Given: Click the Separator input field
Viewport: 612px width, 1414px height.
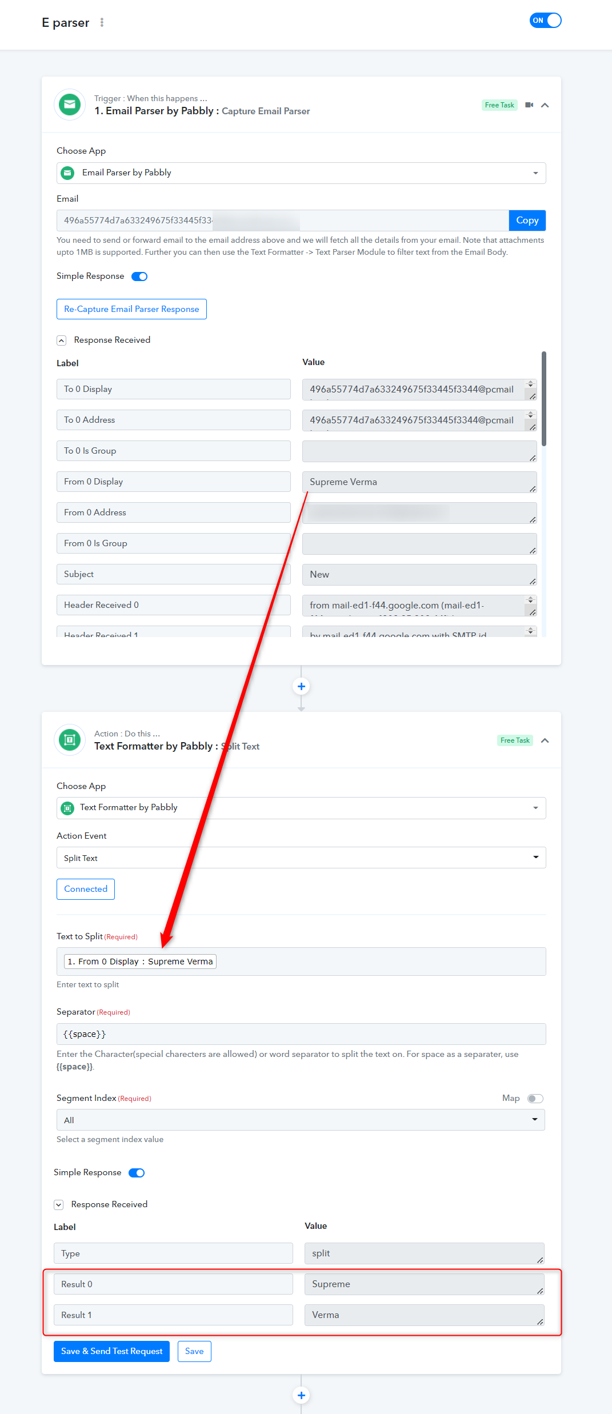Looking at the screenshot, I should pyautogui.click(x=301, y=1034).
